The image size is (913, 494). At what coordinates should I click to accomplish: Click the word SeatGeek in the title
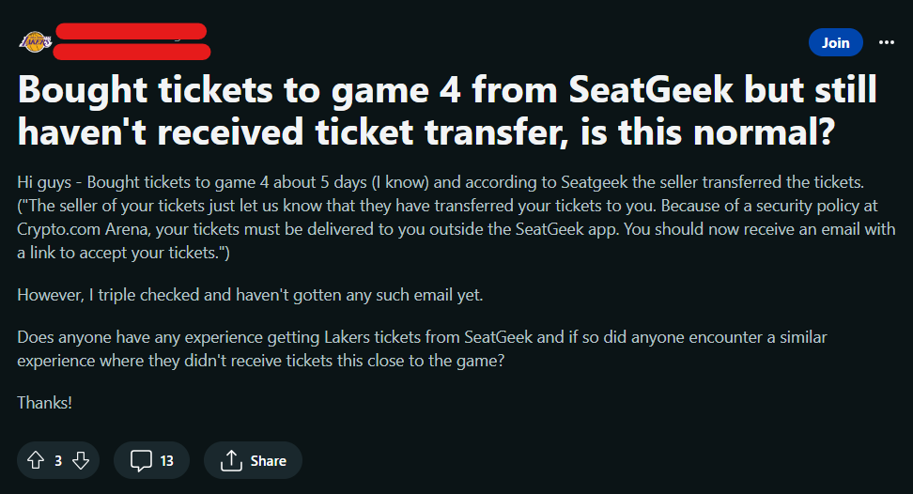click(x=651, y=90)
